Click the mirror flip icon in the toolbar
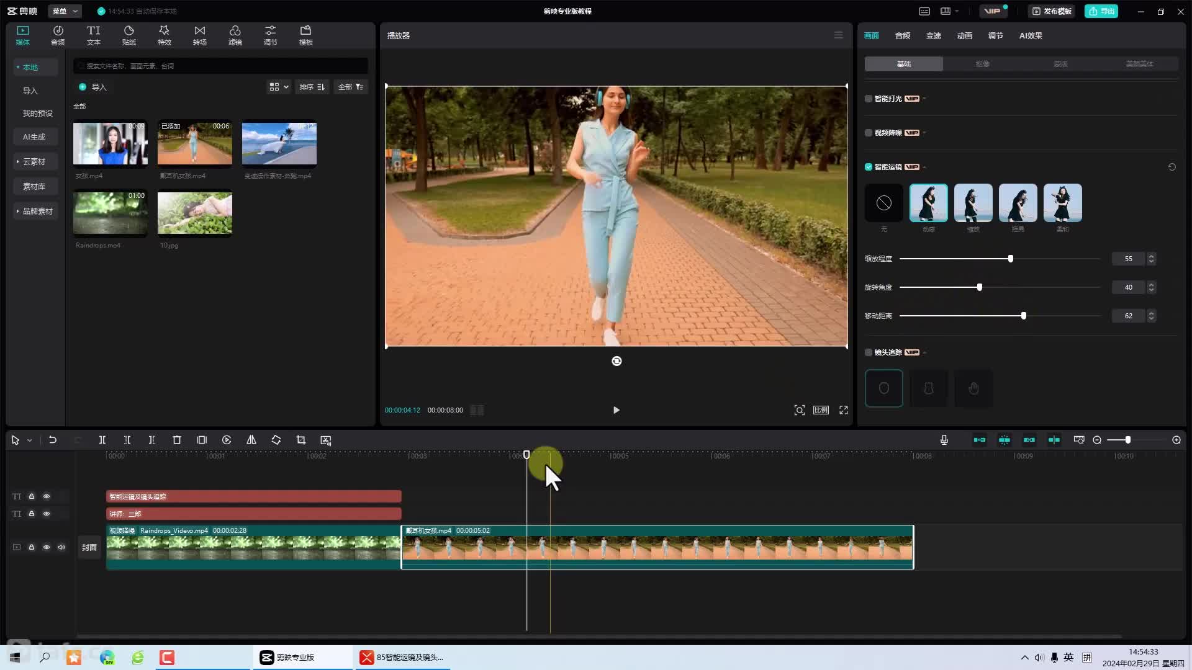 (251, 440)
